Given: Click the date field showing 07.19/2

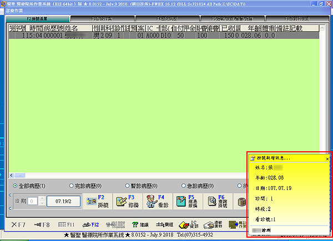Looking at the screenshot, I should (x=63, y=201).
